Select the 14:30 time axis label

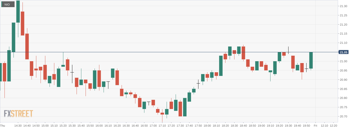[18, 126]
